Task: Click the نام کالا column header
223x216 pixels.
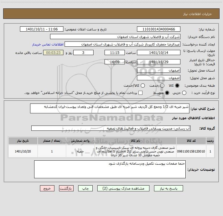Action: coord(136,141)
